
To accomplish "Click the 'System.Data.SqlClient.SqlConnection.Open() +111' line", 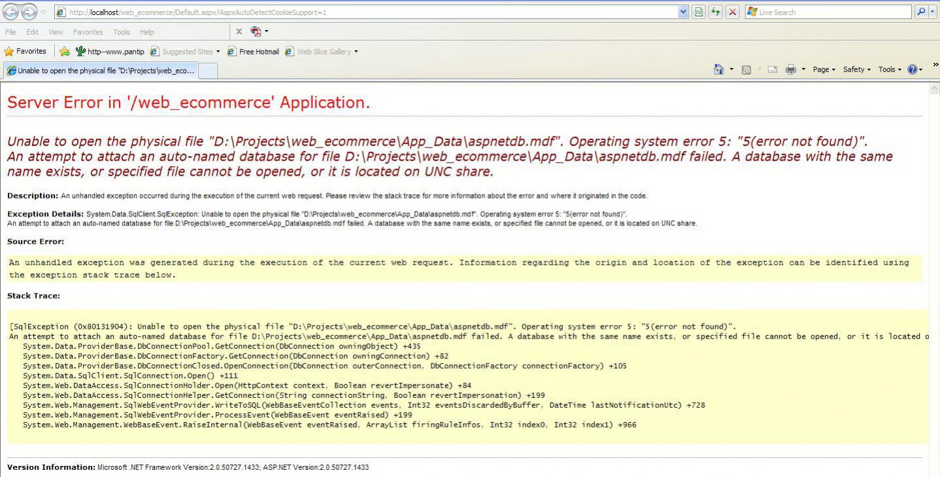I will click(x=130, y=376).
